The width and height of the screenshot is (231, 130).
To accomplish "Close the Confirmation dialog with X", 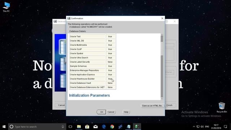I will click(162, 18).
